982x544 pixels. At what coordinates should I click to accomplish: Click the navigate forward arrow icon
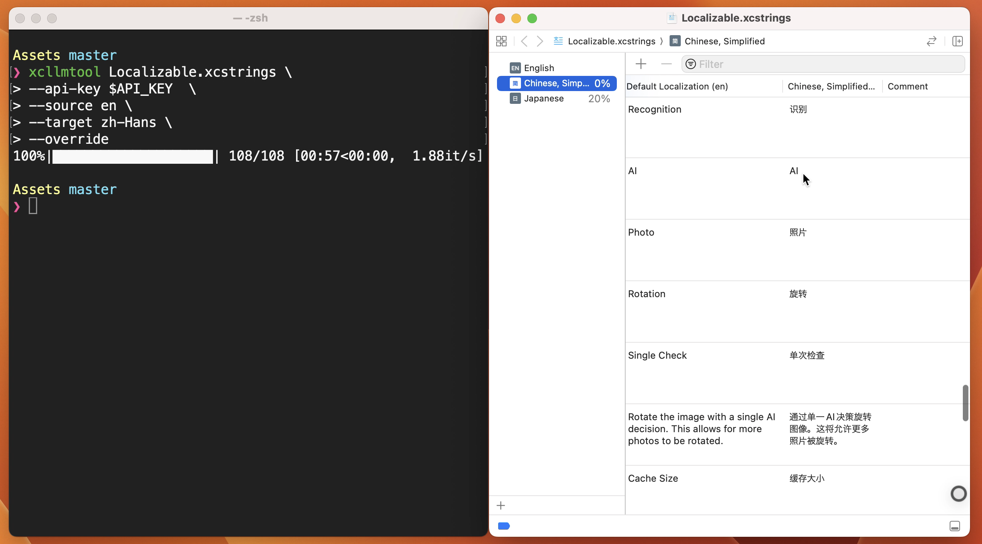click(540, 42)
